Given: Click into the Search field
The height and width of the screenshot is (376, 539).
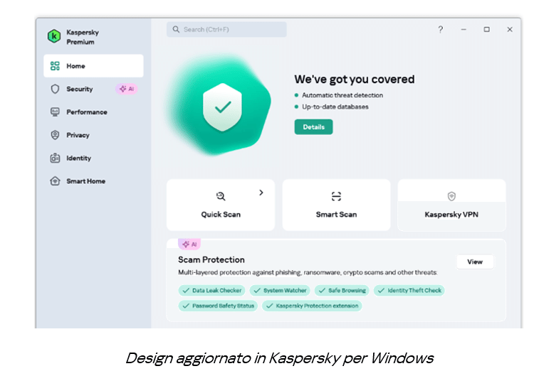Looking at the screenshot, I should (x=226, y=30).
